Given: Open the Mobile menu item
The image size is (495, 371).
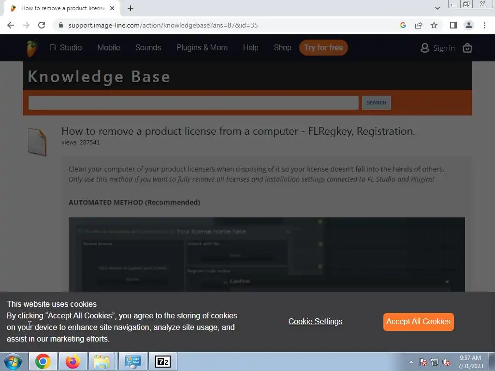Looking at the screenshot, I should pos(109,48).
